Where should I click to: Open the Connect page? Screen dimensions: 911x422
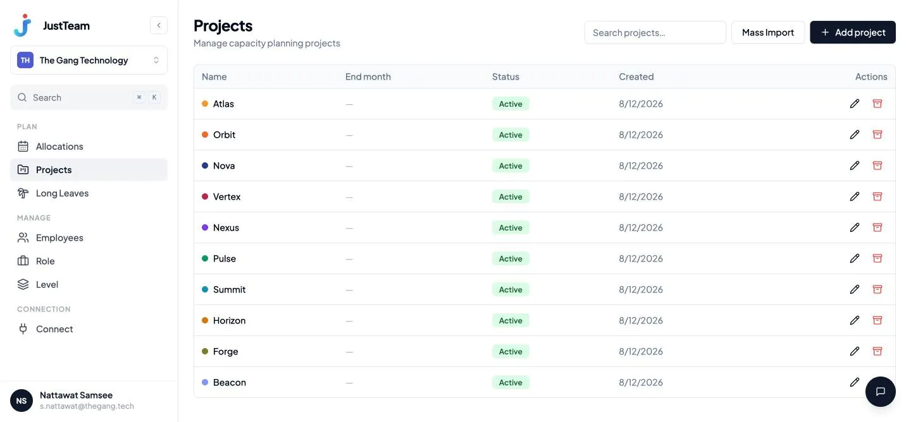click(x=89, y=329)
